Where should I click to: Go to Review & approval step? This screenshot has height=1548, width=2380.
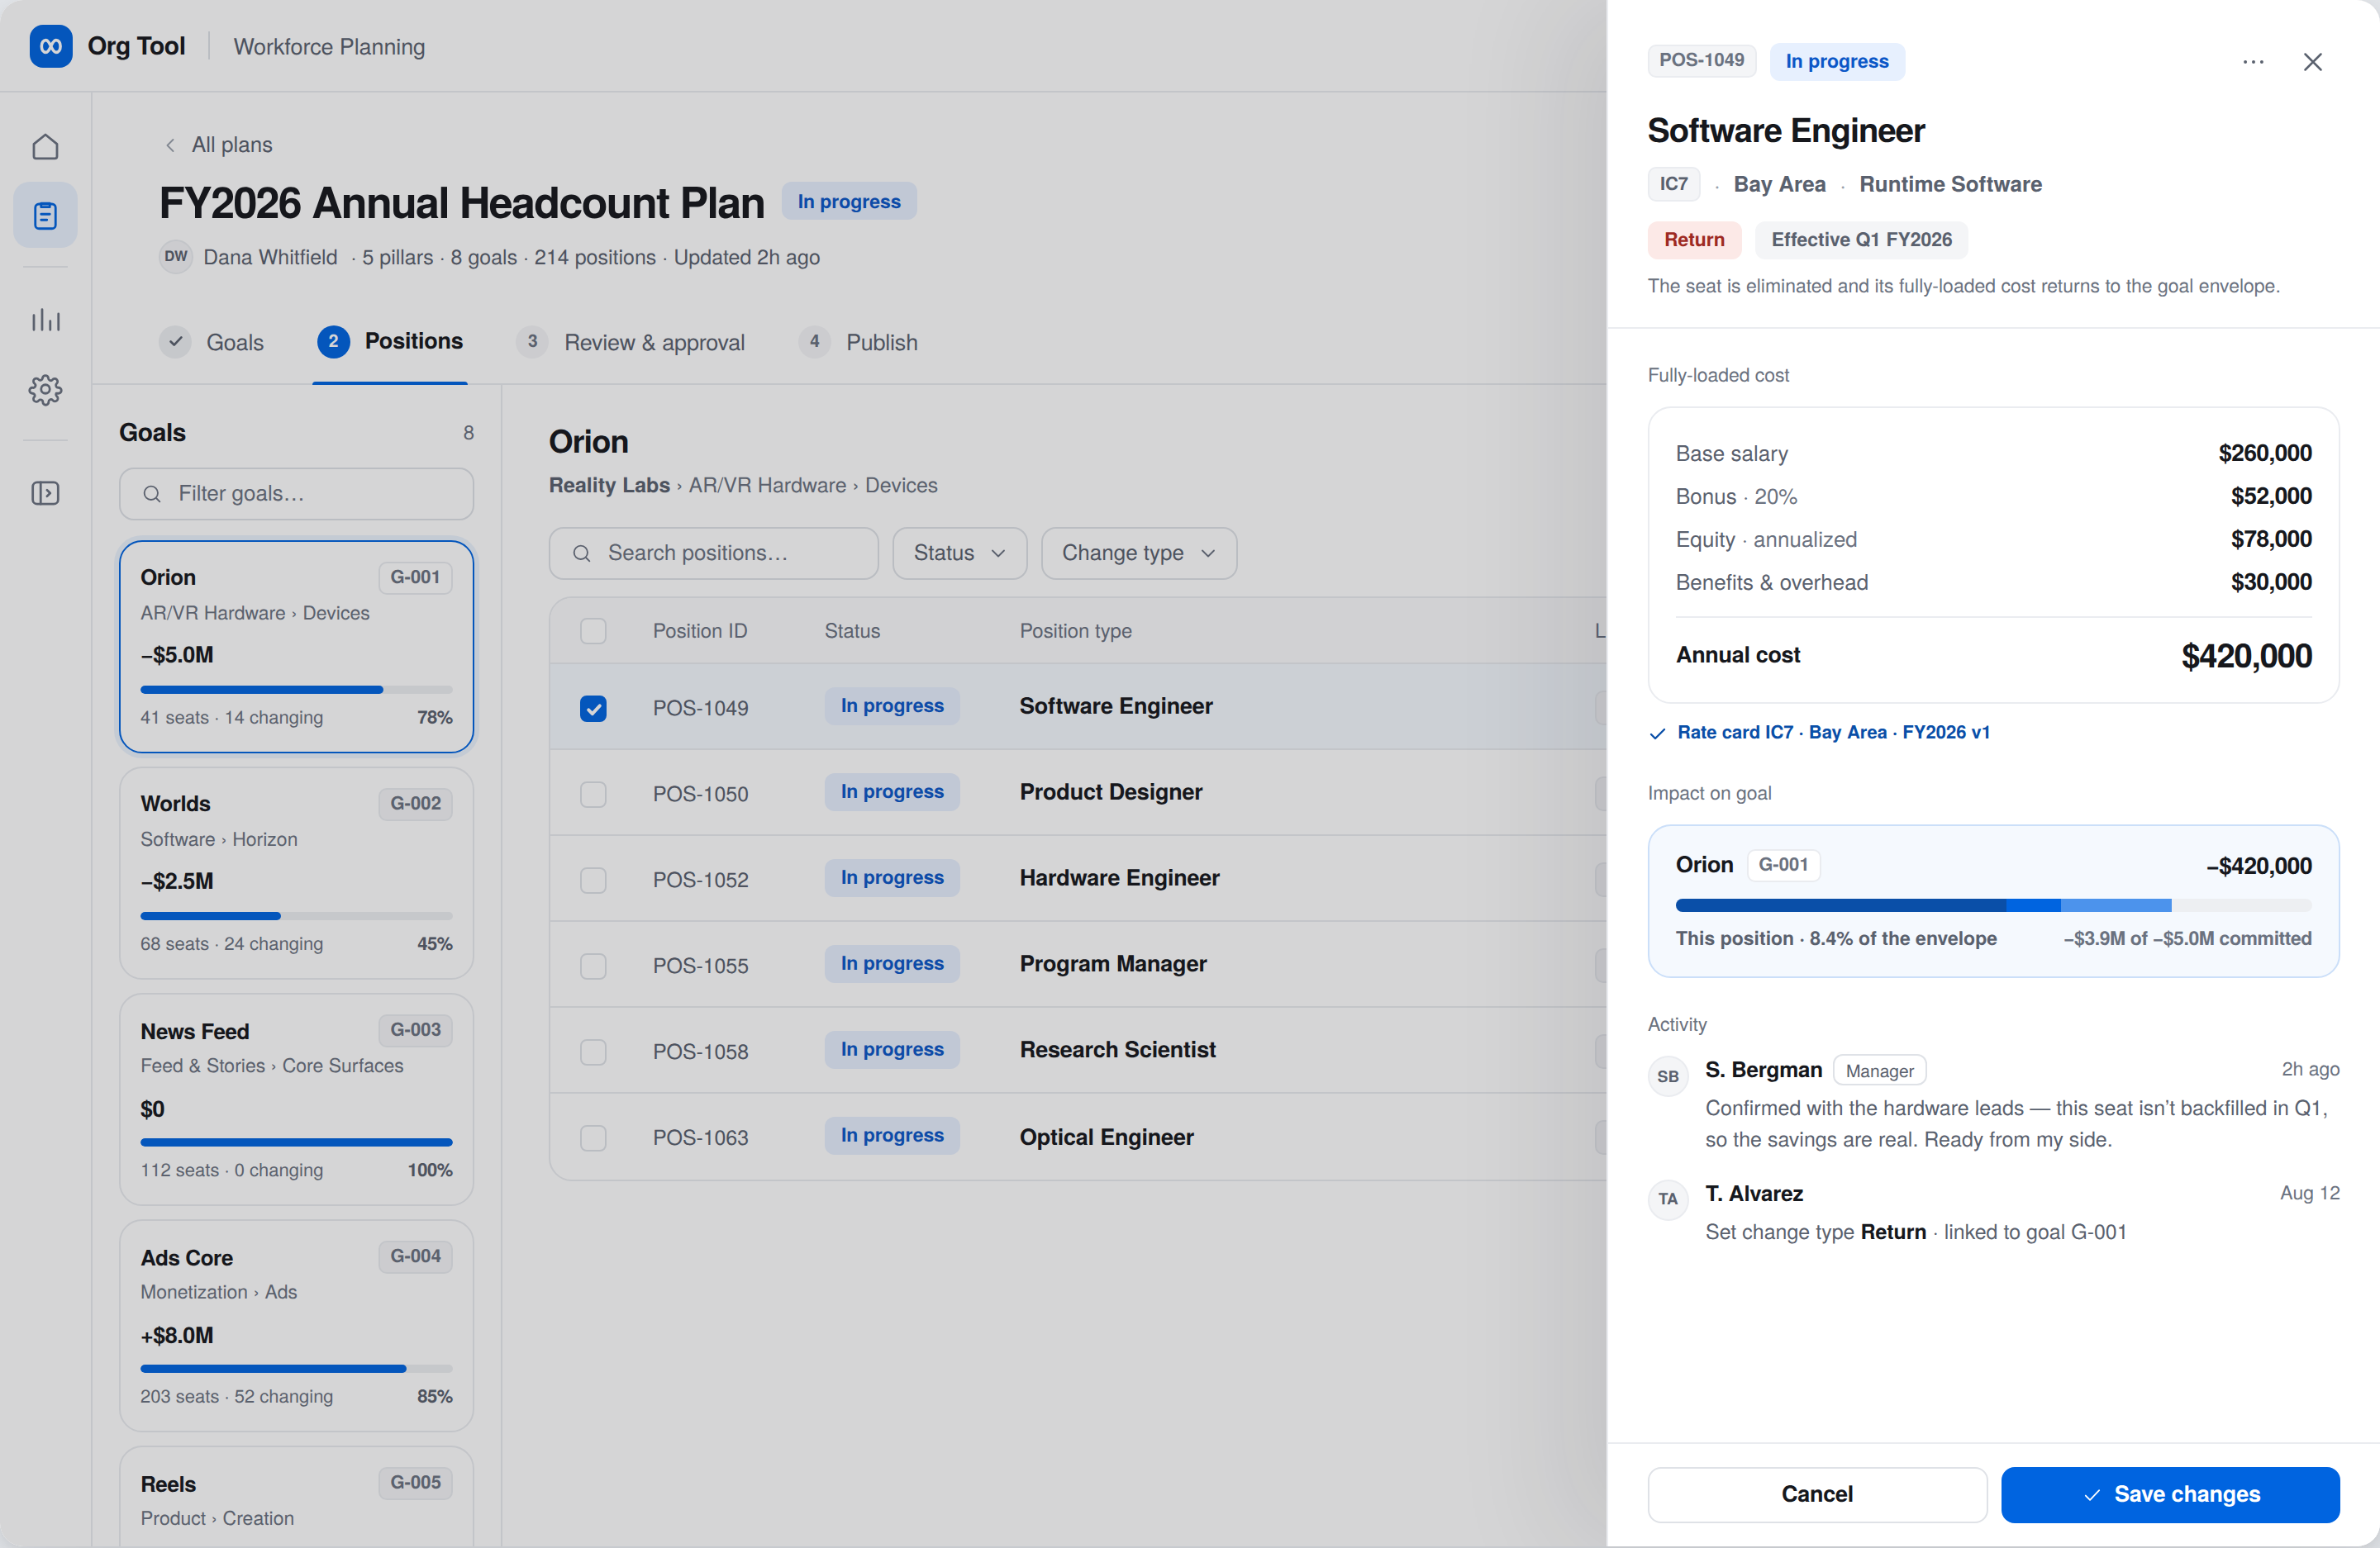coord(630,342)
